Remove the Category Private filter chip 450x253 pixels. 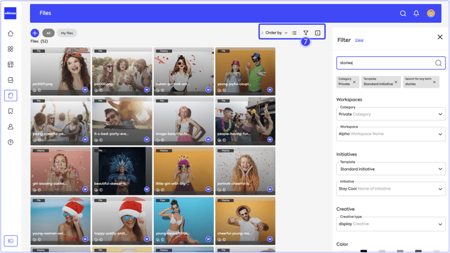[x=354, y=82]
